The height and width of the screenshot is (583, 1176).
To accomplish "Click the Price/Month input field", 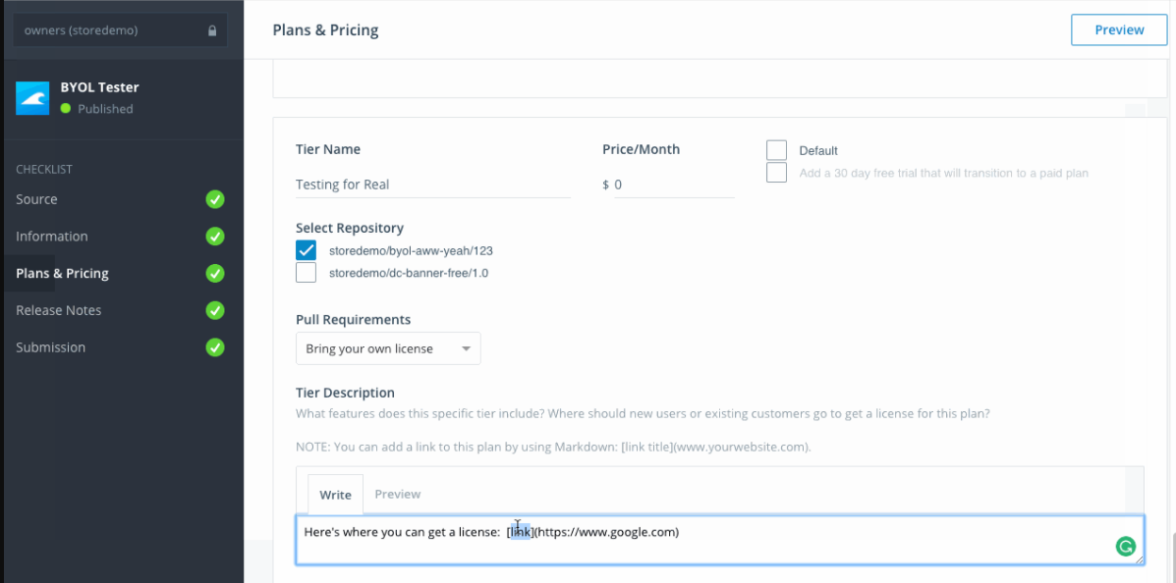I will (x=673, y=185).
